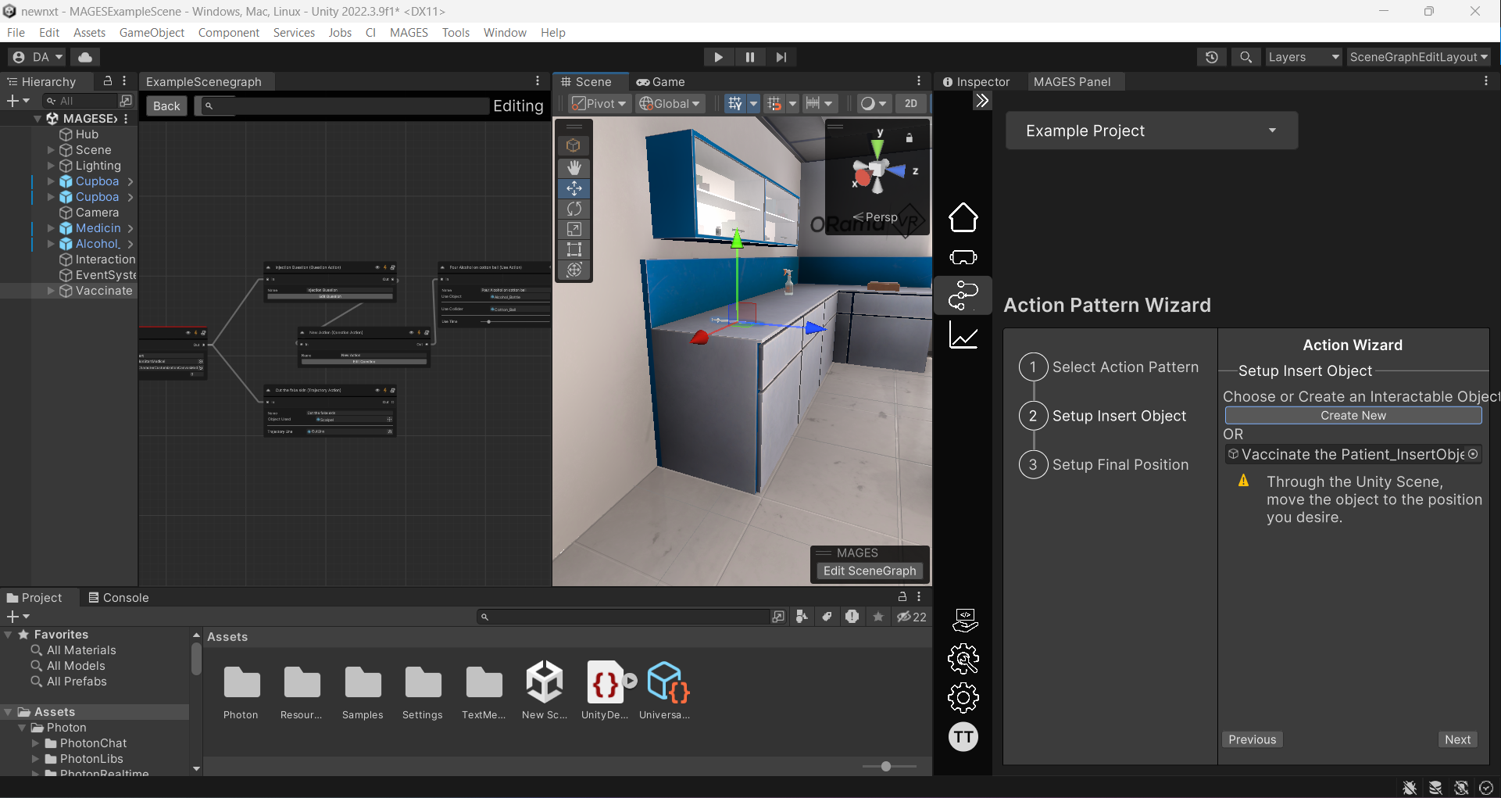
Task: Open the Vaccinate the Patient_InsertObject picker
Action: [1473, 454]
